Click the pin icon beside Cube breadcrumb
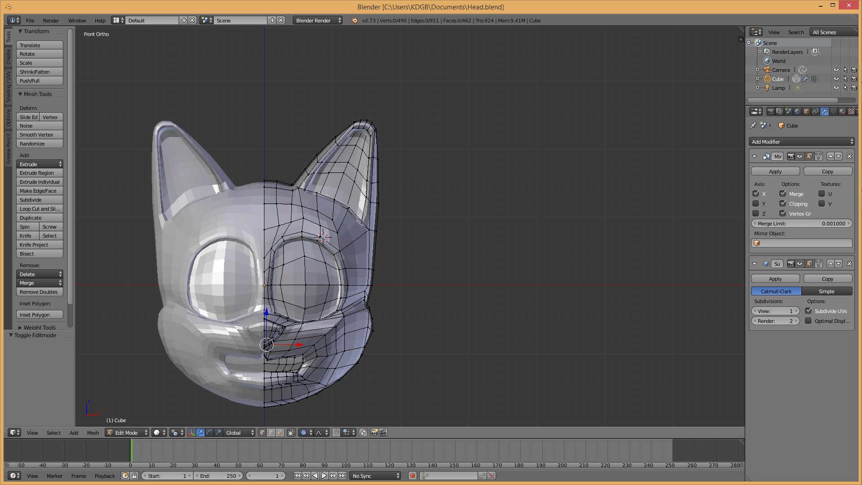 [753, 126]
